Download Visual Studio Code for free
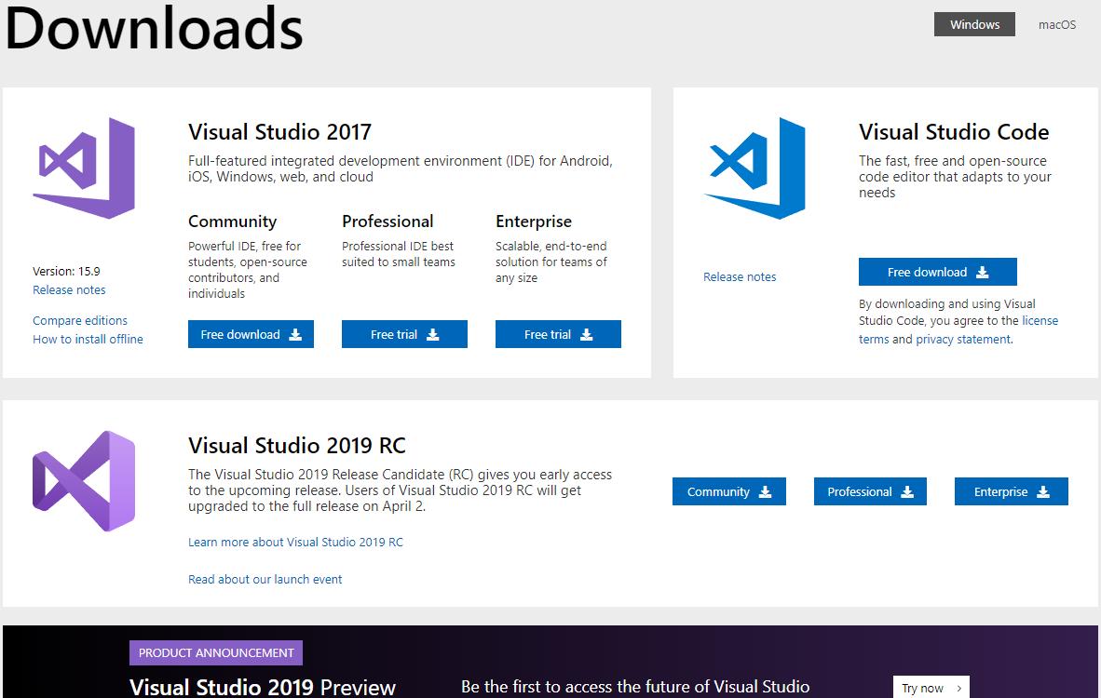This screenshot has width=1101, height=698. [x=937, y=273]
